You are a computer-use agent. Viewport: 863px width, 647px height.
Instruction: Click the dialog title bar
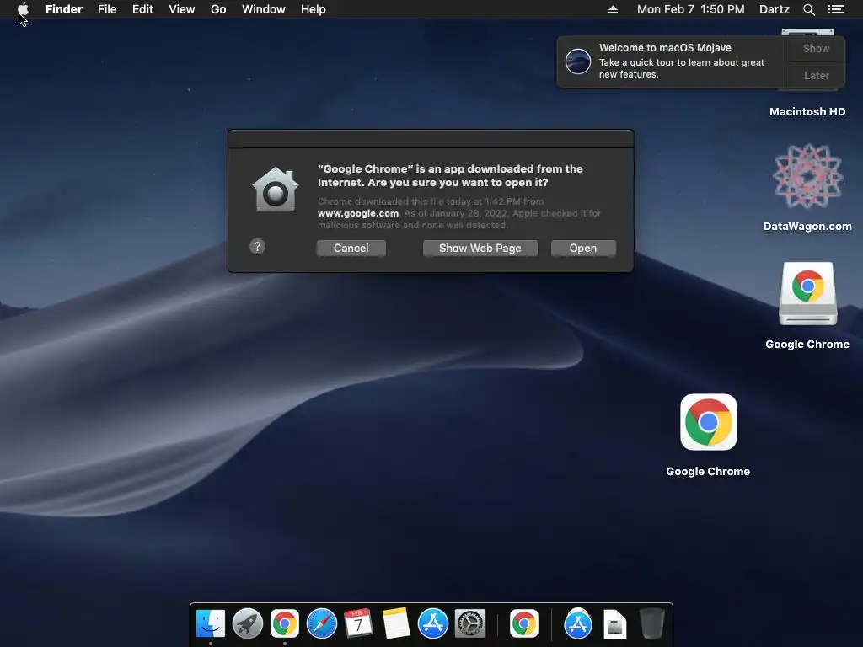431,139
